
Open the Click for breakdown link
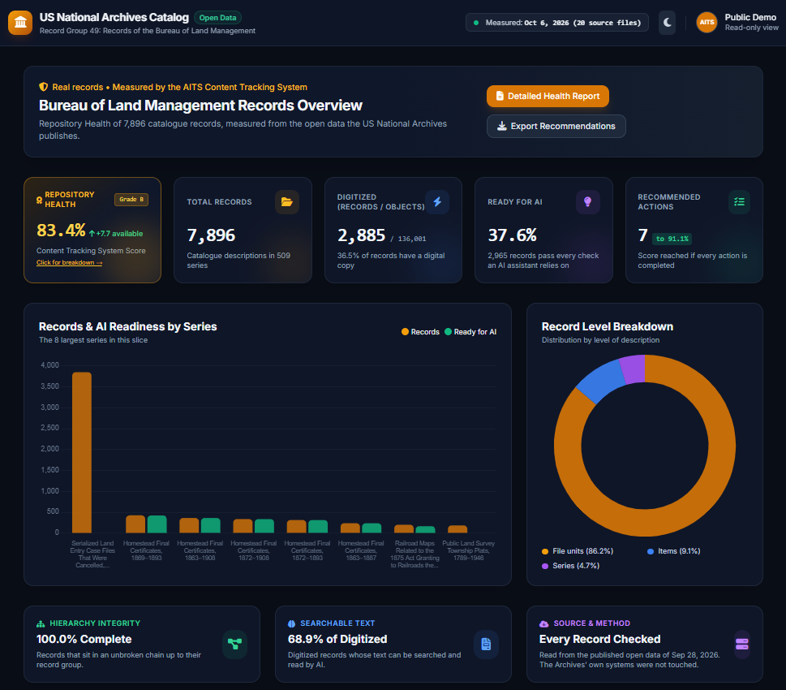69,262
